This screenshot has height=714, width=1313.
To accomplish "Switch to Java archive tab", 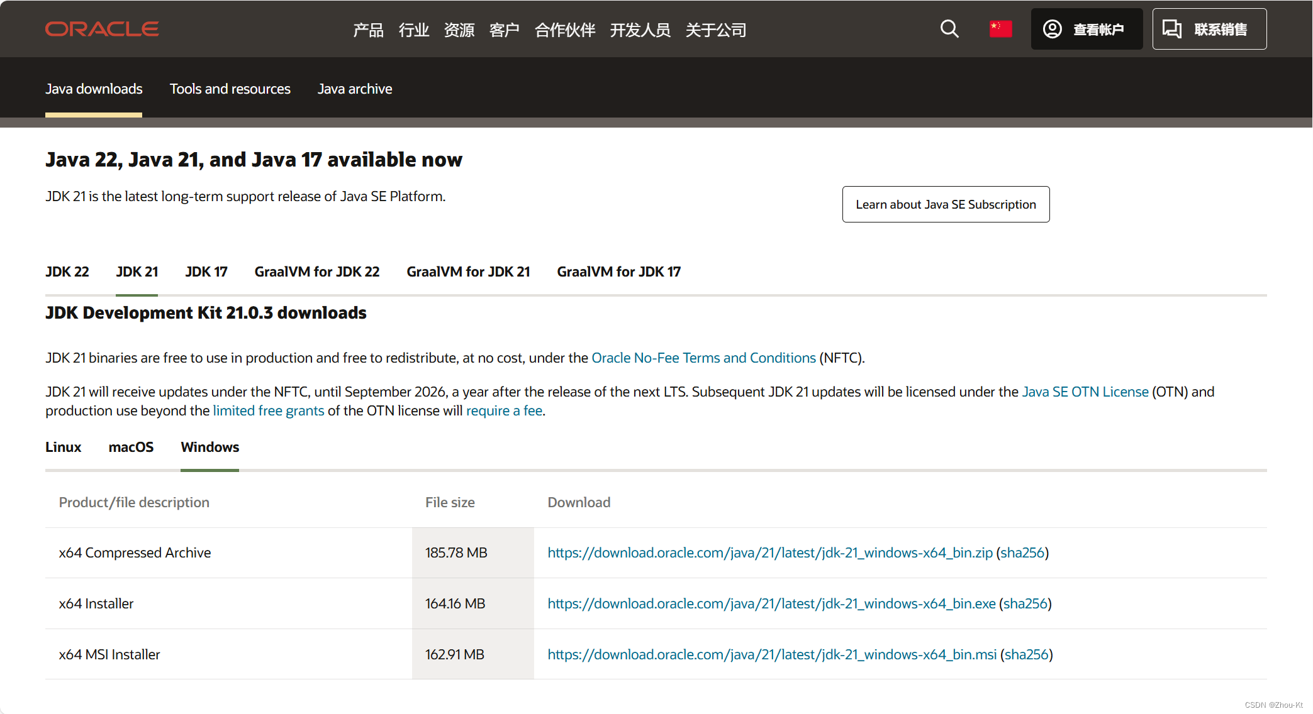I will (354, 89).
